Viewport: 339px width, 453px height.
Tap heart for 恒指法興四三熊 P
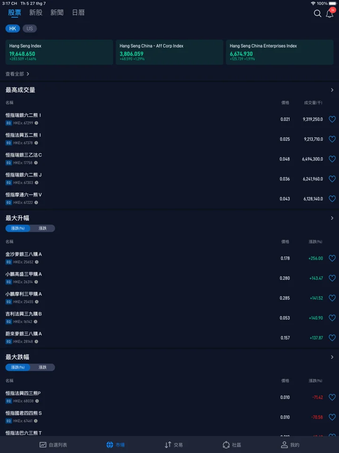coord(332,397)
